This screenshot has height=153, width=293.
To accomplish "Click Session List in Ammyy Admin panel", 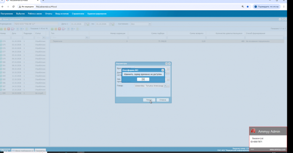I will [x=258, y=139].
